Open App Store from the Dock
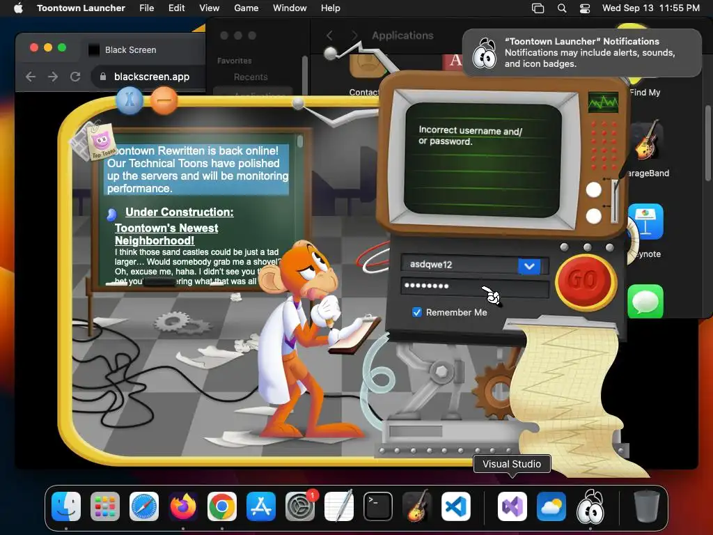 [x=261, y=506]
